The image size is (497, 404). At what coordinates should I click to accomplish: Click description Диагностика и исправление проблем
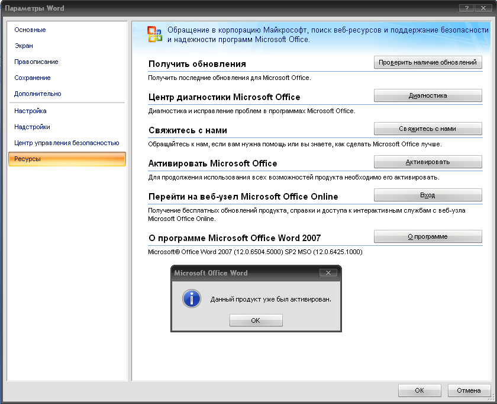pyautogui.click(x=251, y=111)
